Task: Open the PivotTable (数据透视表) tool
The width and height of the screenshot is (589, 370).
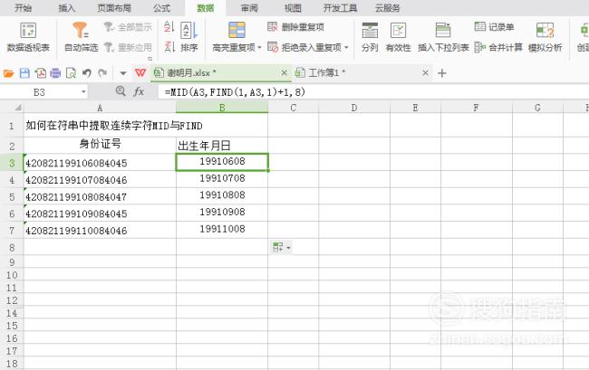Action: [28, 37]
